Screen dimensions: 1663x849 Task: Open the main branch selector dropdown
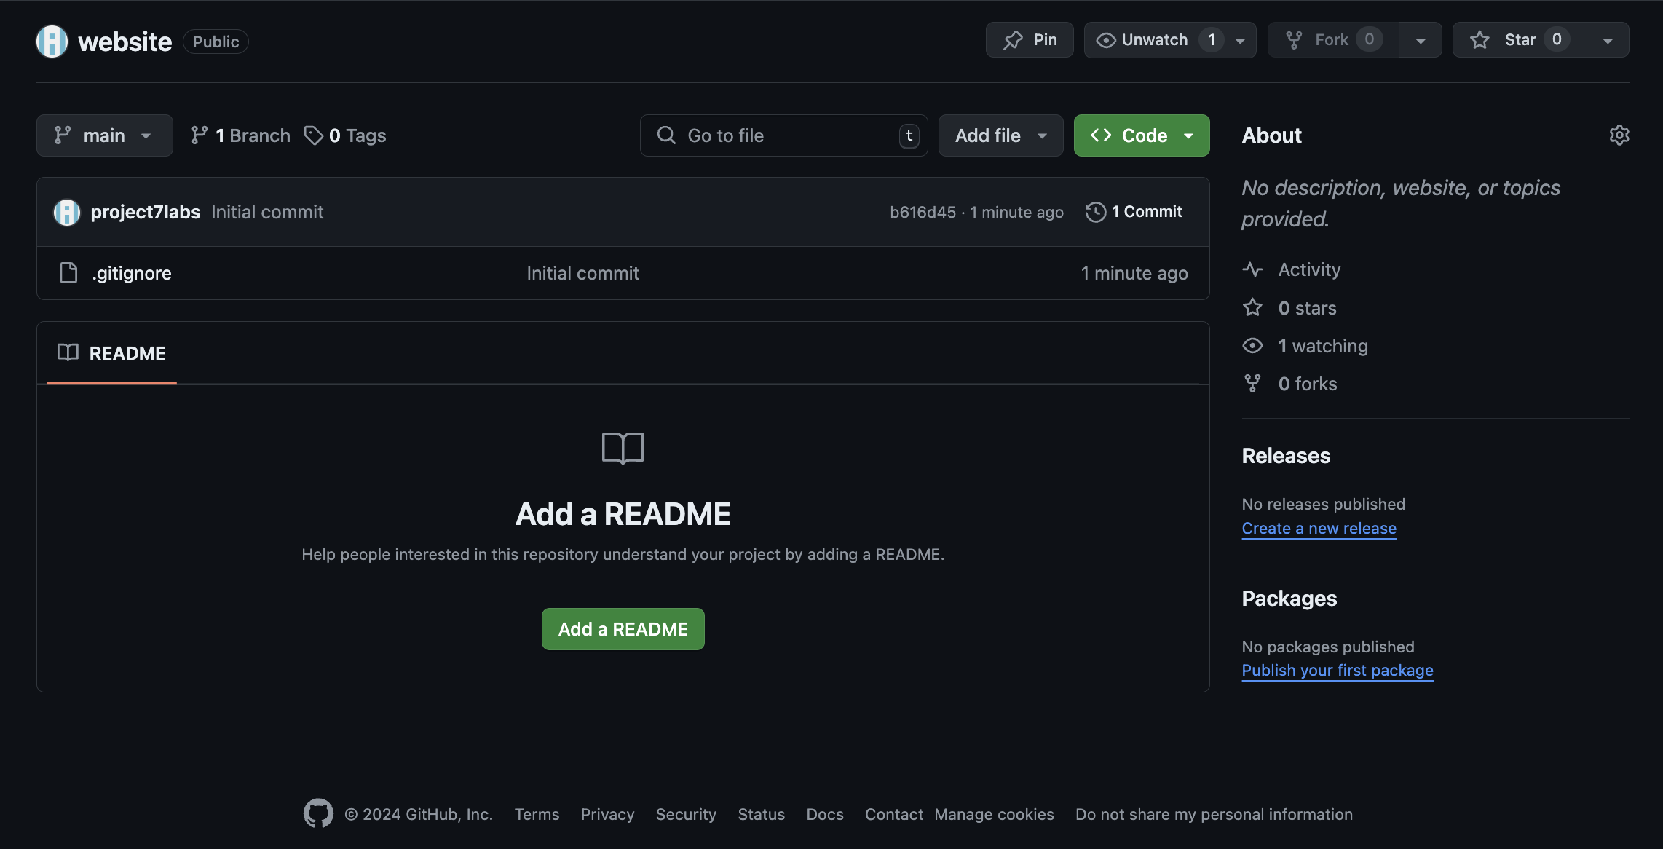[x=104, y=135]
